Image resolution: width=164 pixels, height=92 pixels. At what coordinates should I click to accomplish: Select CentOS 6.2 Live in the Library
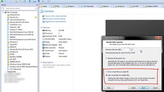click(x=15, y=25)
